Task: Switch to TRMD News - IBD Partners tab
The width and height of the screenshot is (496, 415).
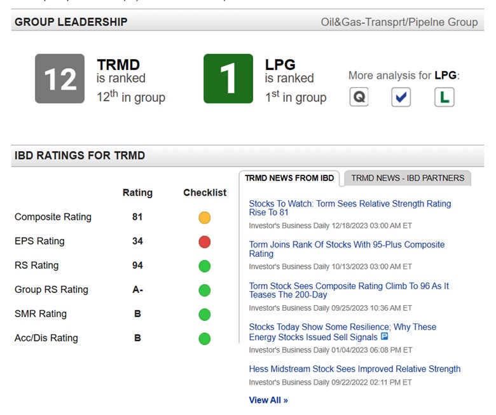Action: [408, 178]
